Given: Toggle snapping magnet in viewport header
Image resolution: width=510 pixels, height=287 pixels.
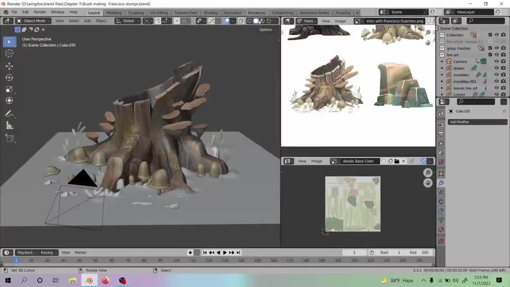Looking at the screenshot, I should [x=158, y=21].
